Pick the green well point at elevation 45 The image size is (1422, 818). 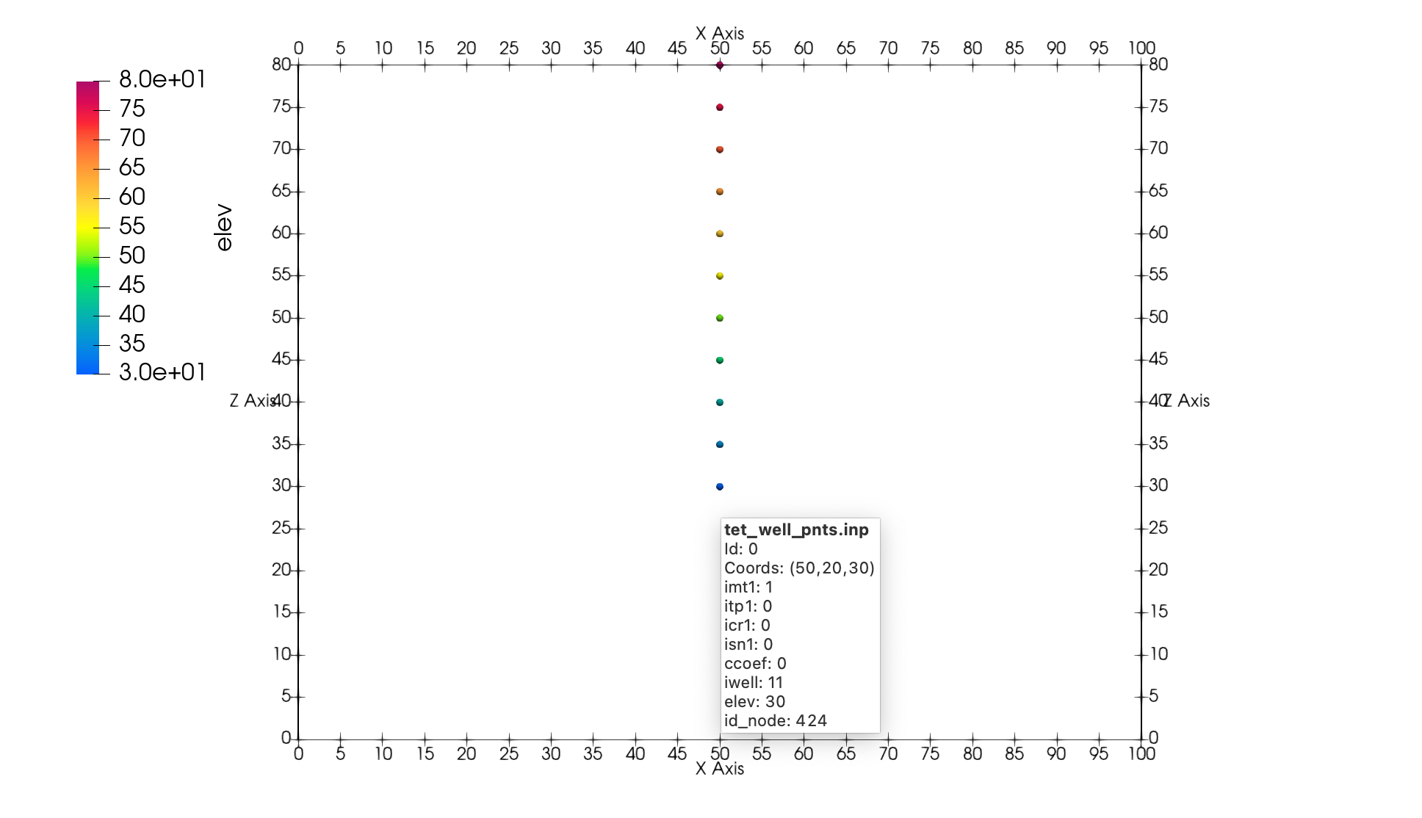tap(720, 360)
